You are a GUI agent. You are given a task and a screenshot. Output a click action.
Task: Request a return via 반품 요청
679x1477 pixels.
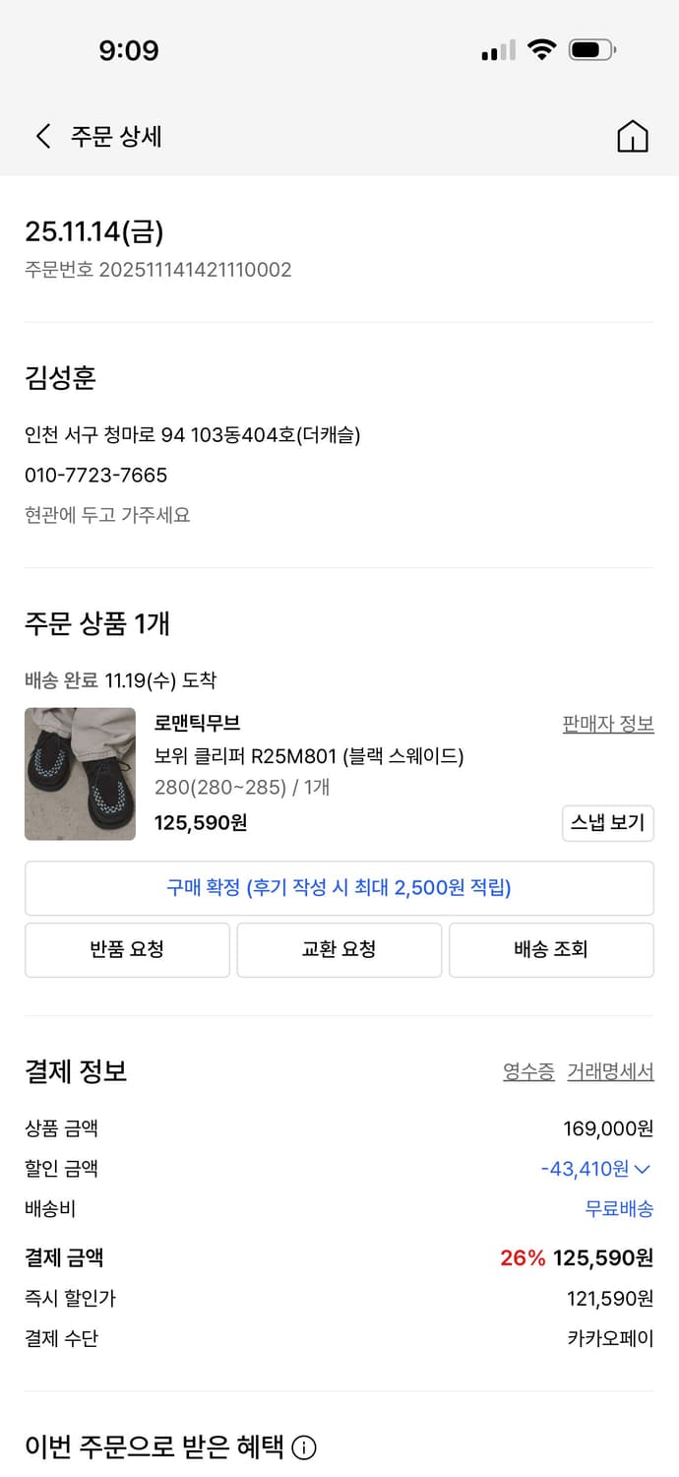click(127, 949)
